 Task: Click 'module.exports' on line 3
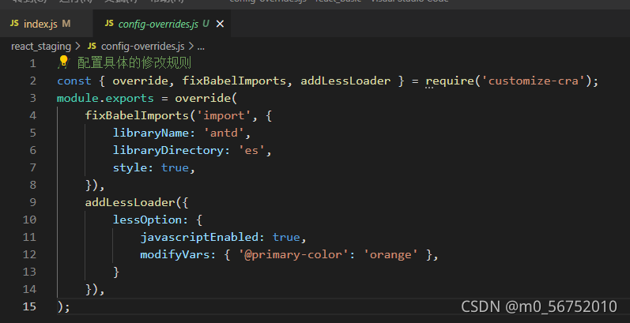point(105,98)
